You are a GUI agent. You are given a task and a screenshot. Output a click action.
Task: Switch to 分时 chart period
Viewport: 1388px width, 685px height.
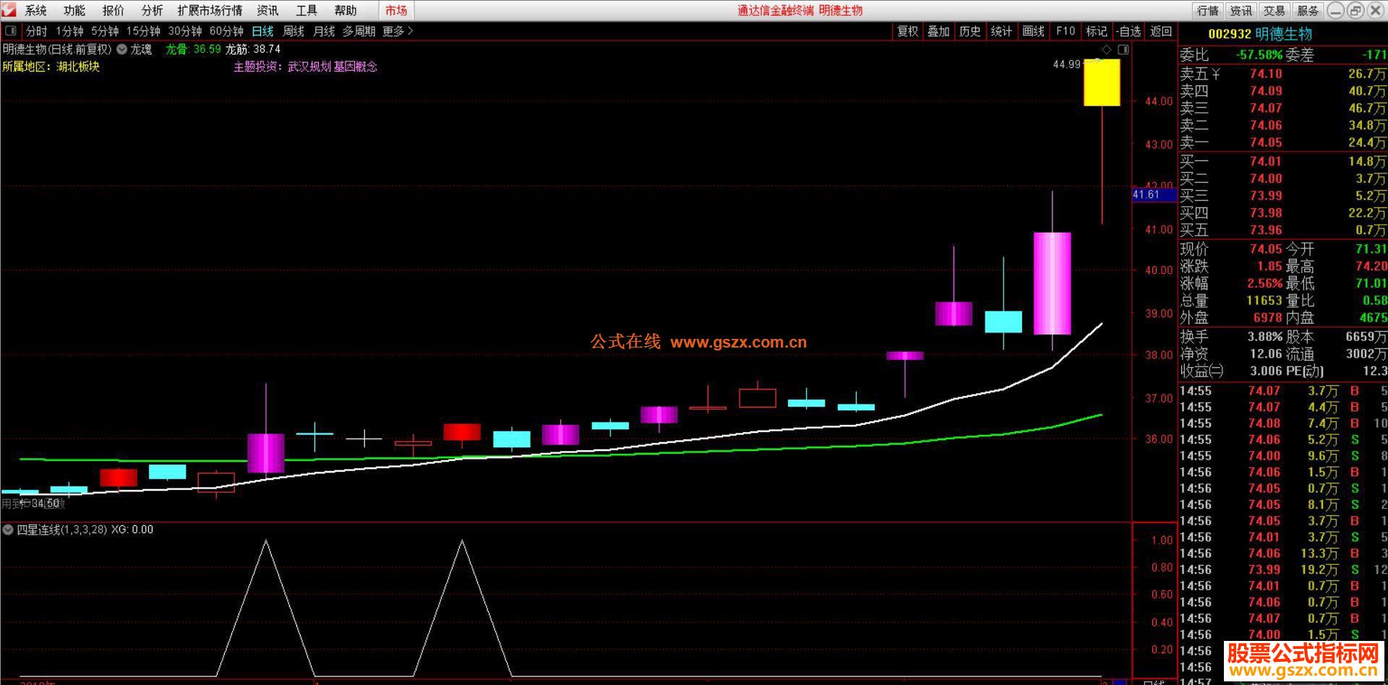pos(36,31)
